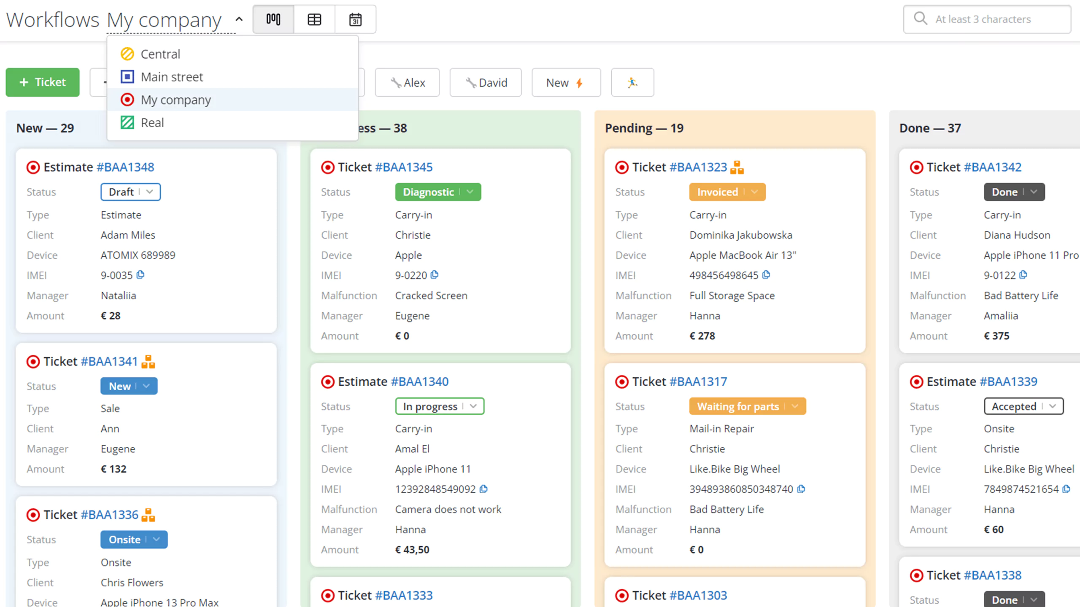Click boxes icon on ticket BAA1323
1080x607 pixels.
pyautogui.click(x=737, y=167)
